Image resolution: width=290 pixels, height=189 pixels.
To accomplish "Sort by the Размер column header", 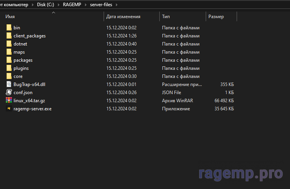I will tap(216, 17).
